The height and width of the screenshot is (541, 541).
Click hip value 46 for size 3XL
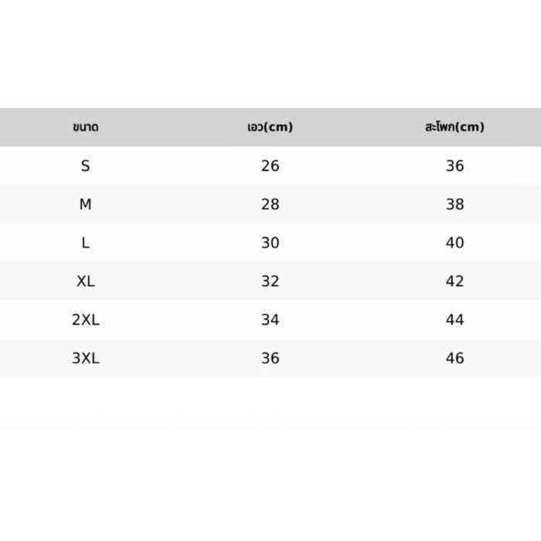pyautogui.click(x=454, y=358)
